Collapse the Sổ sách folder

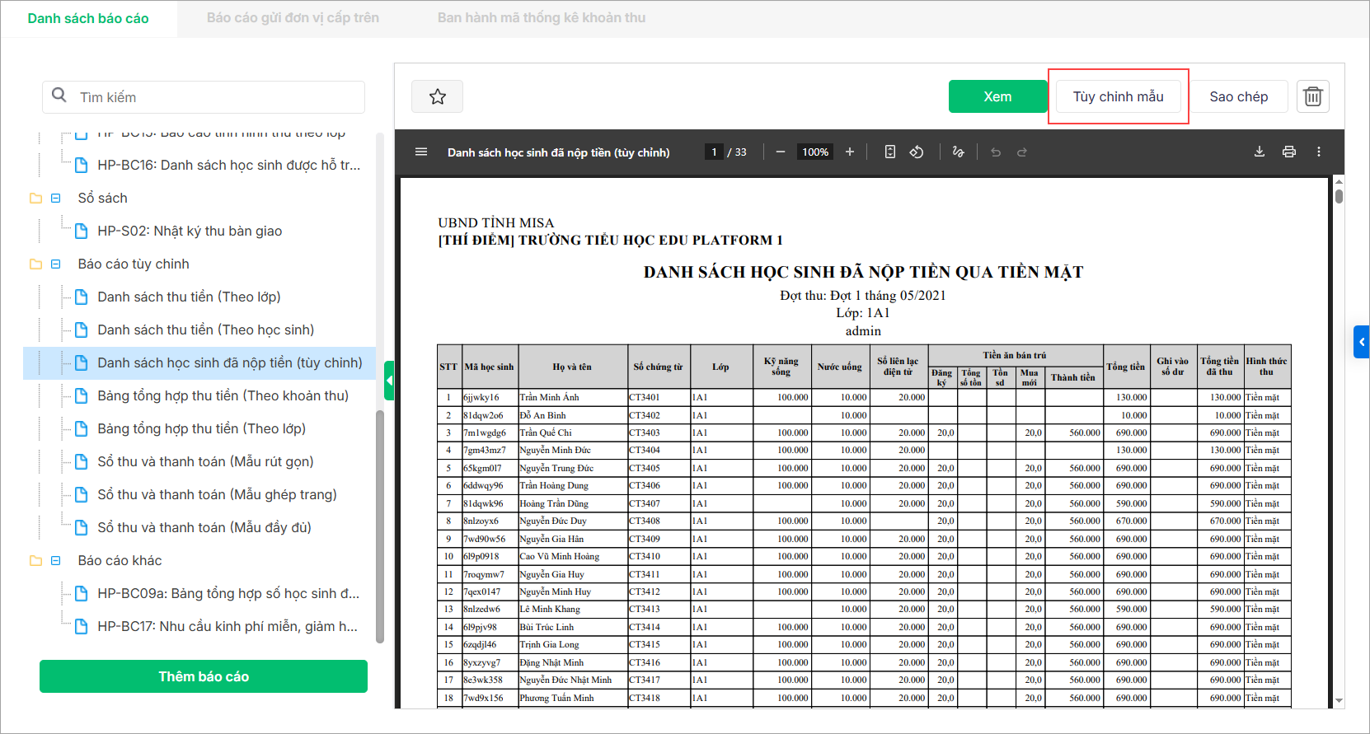coord(56,198)
